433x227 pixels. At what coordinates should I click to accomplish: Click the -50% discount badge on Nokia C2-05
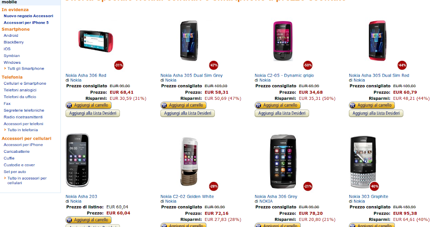tap(308, 65)
